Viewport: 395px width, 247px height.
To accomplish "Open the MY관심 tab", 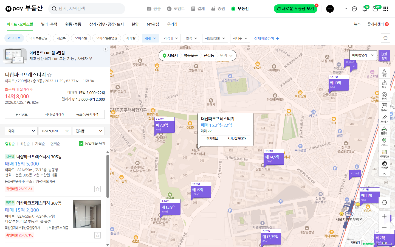I will coord(153,24).
